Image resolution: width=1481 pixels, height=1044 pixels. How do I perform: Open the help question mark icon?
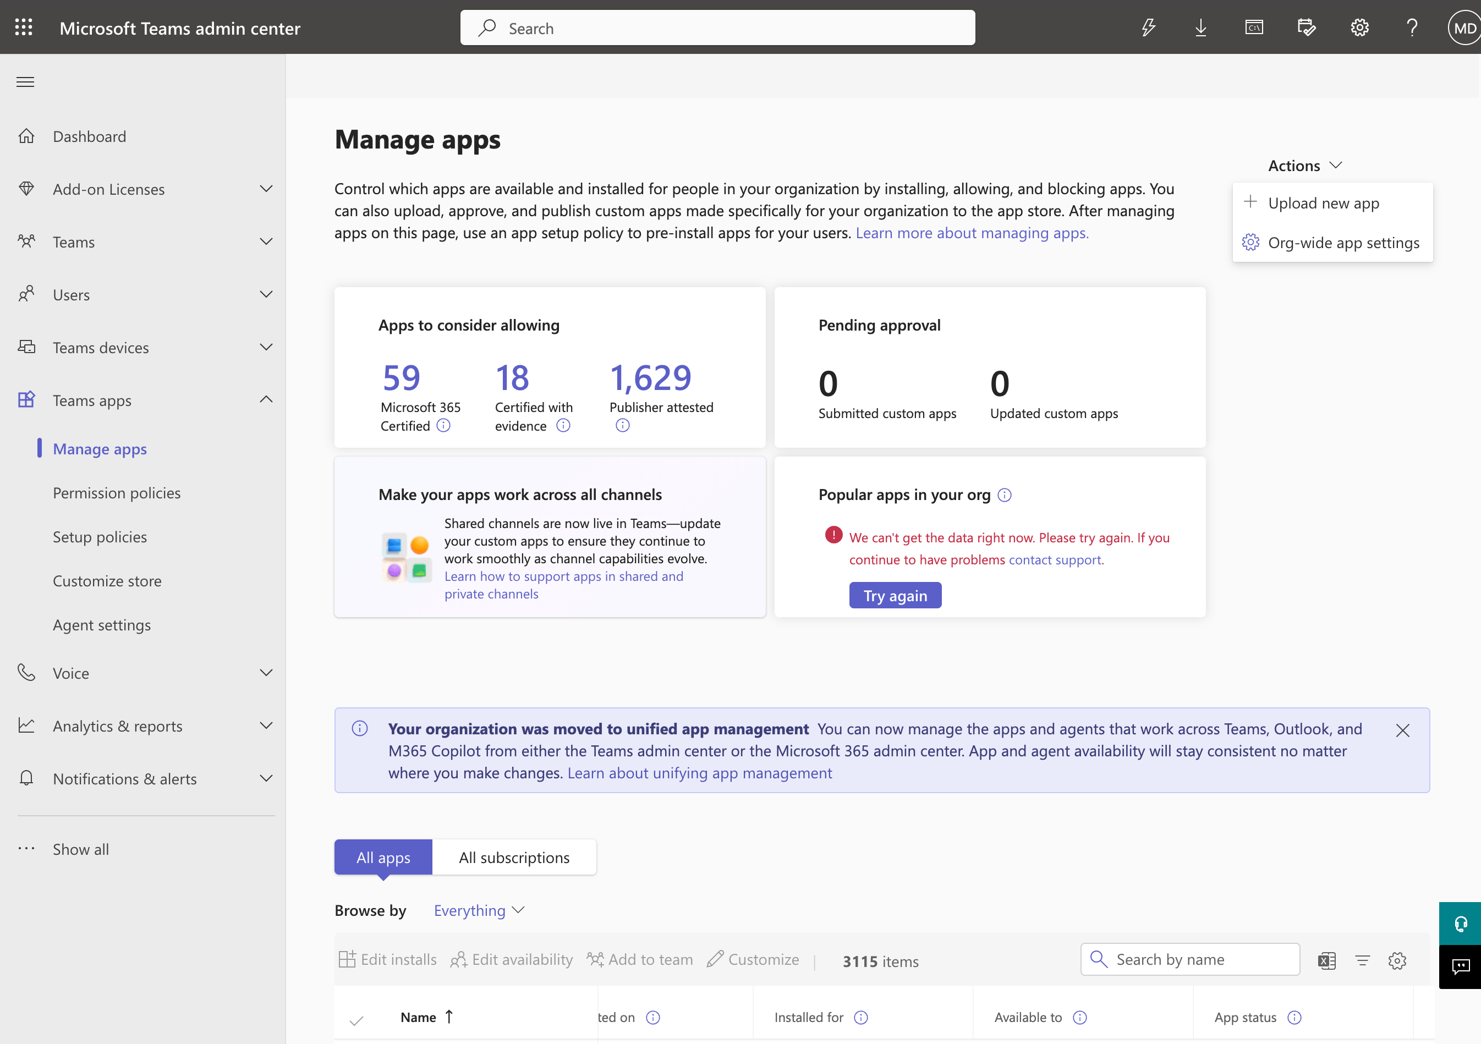1412,27
